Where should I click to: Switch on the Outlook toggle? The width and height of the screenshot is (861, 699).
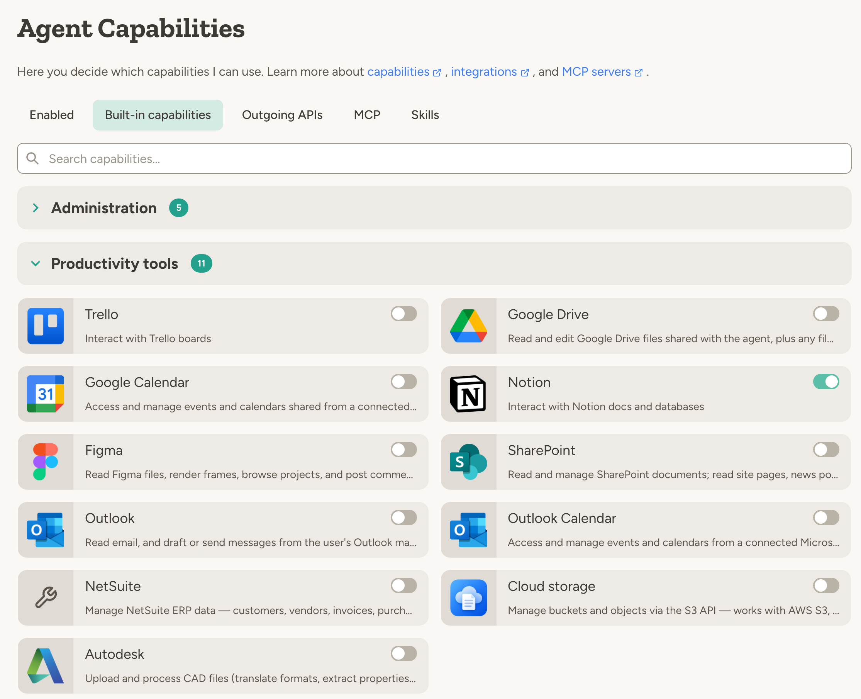(x=404, y=518)
